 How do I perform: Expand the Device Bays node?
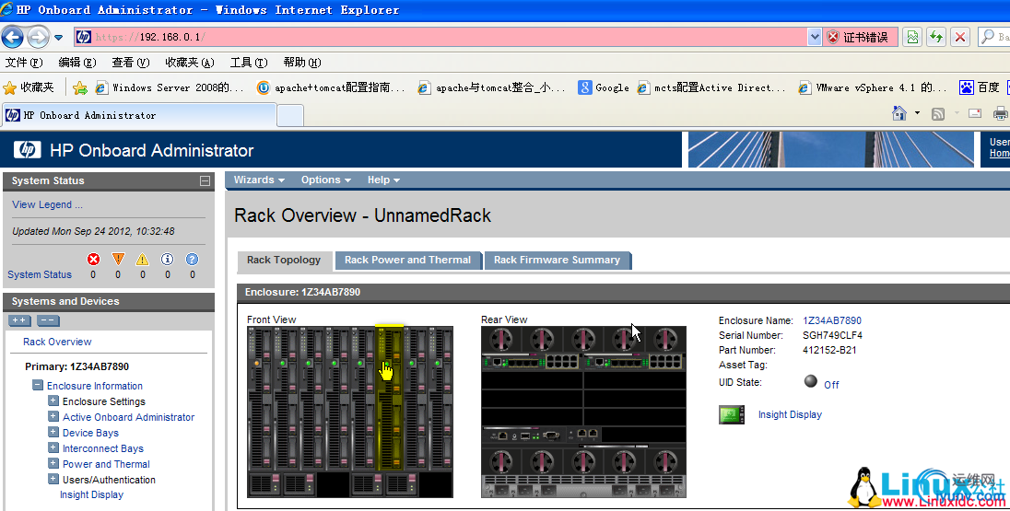(53, 432)
